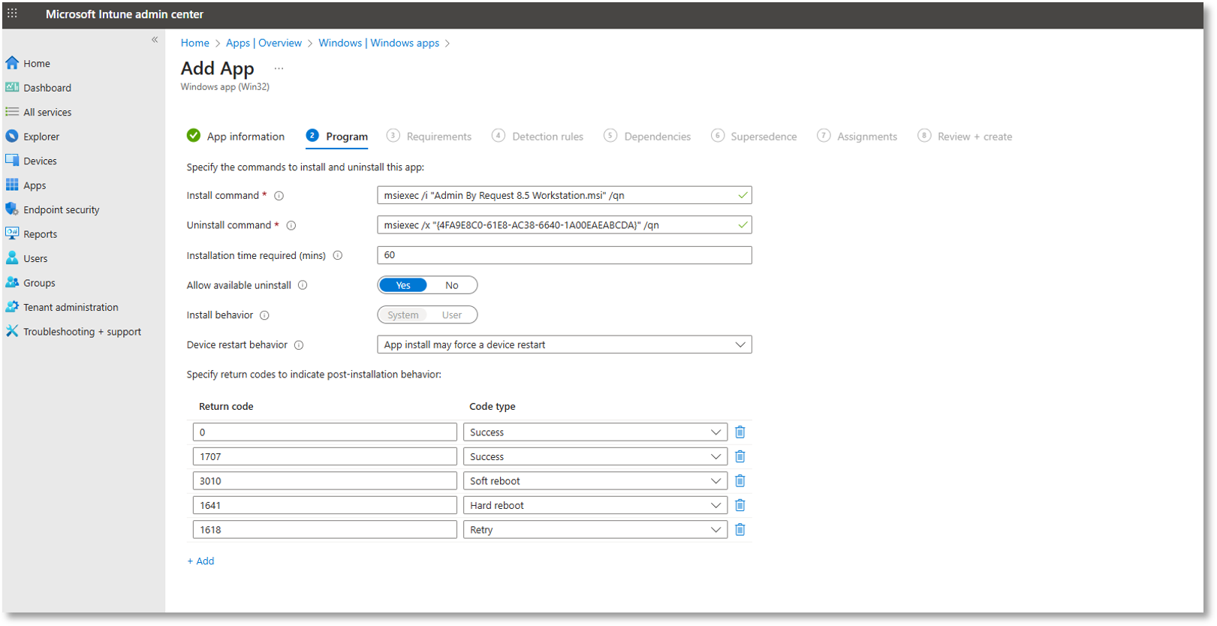
Task: Go to Supersedence step
Action: coord(754,136)
